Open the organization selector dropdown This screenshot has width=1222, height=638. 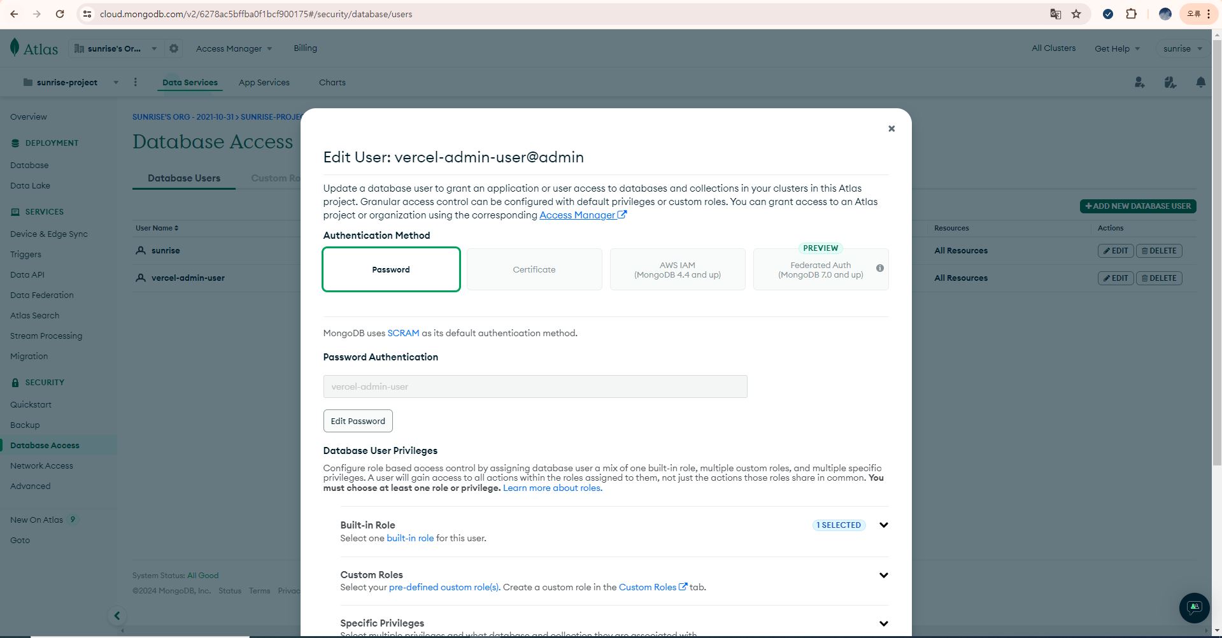(115, 48)
